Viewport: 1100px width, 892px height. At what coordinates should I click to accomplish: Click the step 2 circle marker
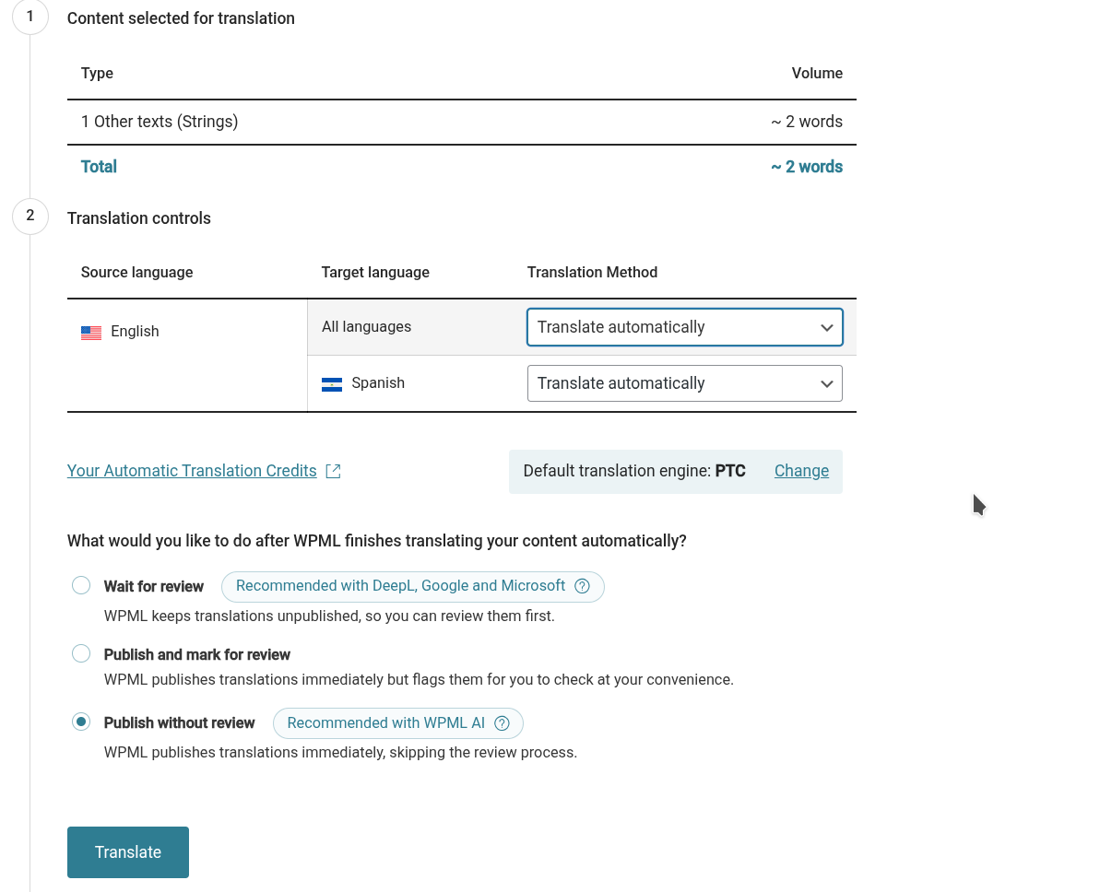(x=30, y=217)
